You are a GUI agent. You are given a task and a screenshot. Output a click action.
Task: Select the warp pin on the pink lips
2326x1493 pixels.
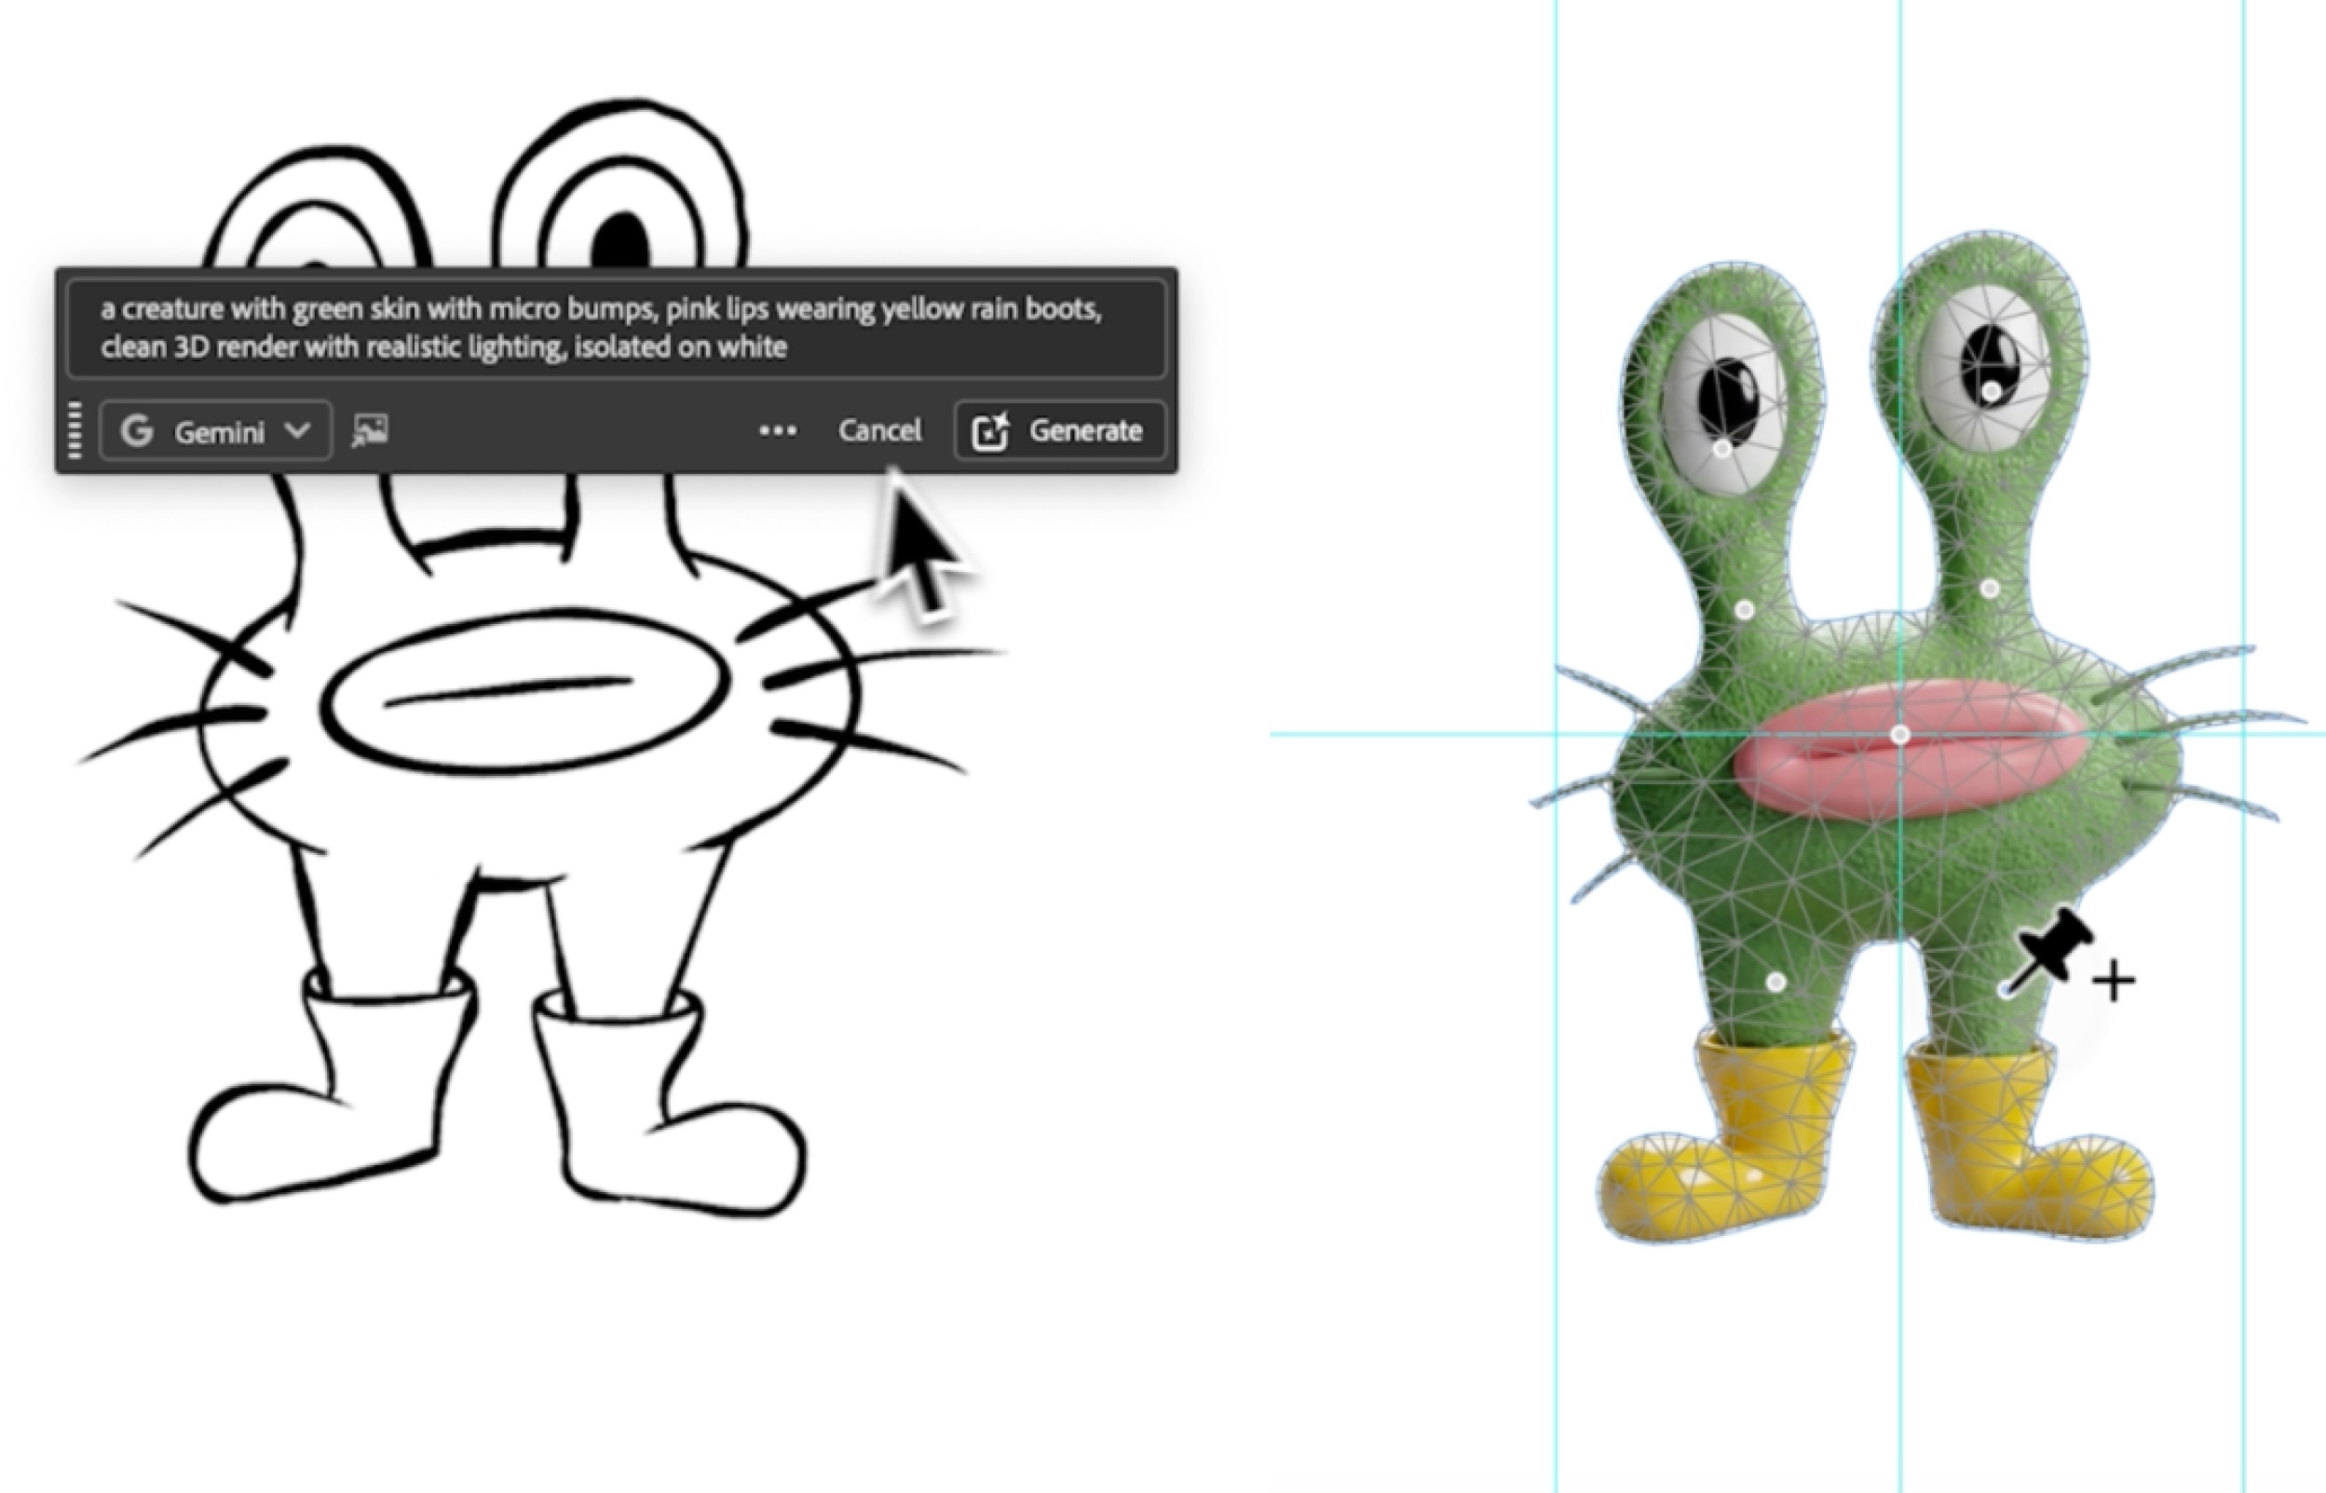tap(1900, 735)
